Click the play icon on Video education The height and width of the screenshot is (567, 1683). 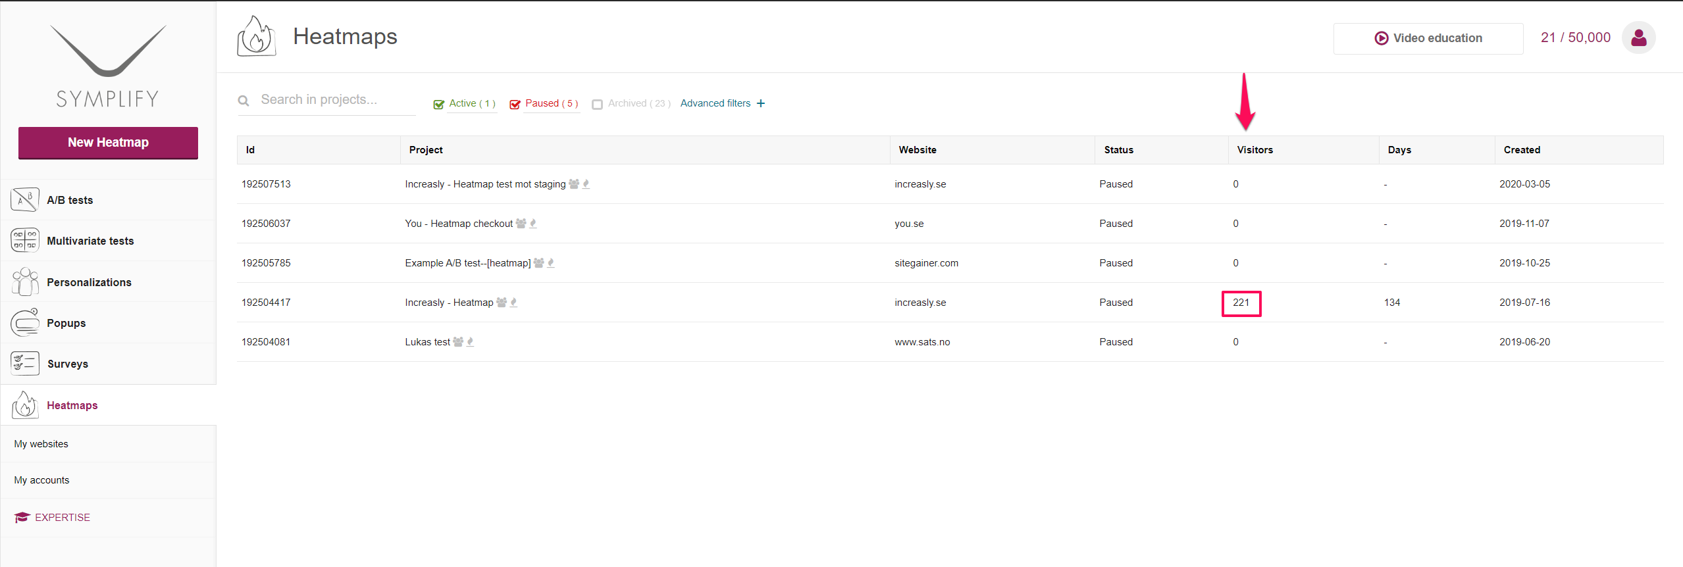point(1381,38)
